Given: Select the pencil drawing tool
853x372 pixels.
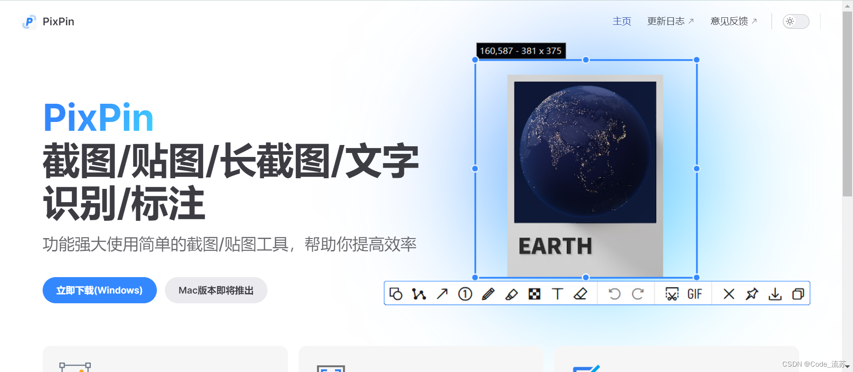Looking at the screenshot, I should click(x=488, y=294).
